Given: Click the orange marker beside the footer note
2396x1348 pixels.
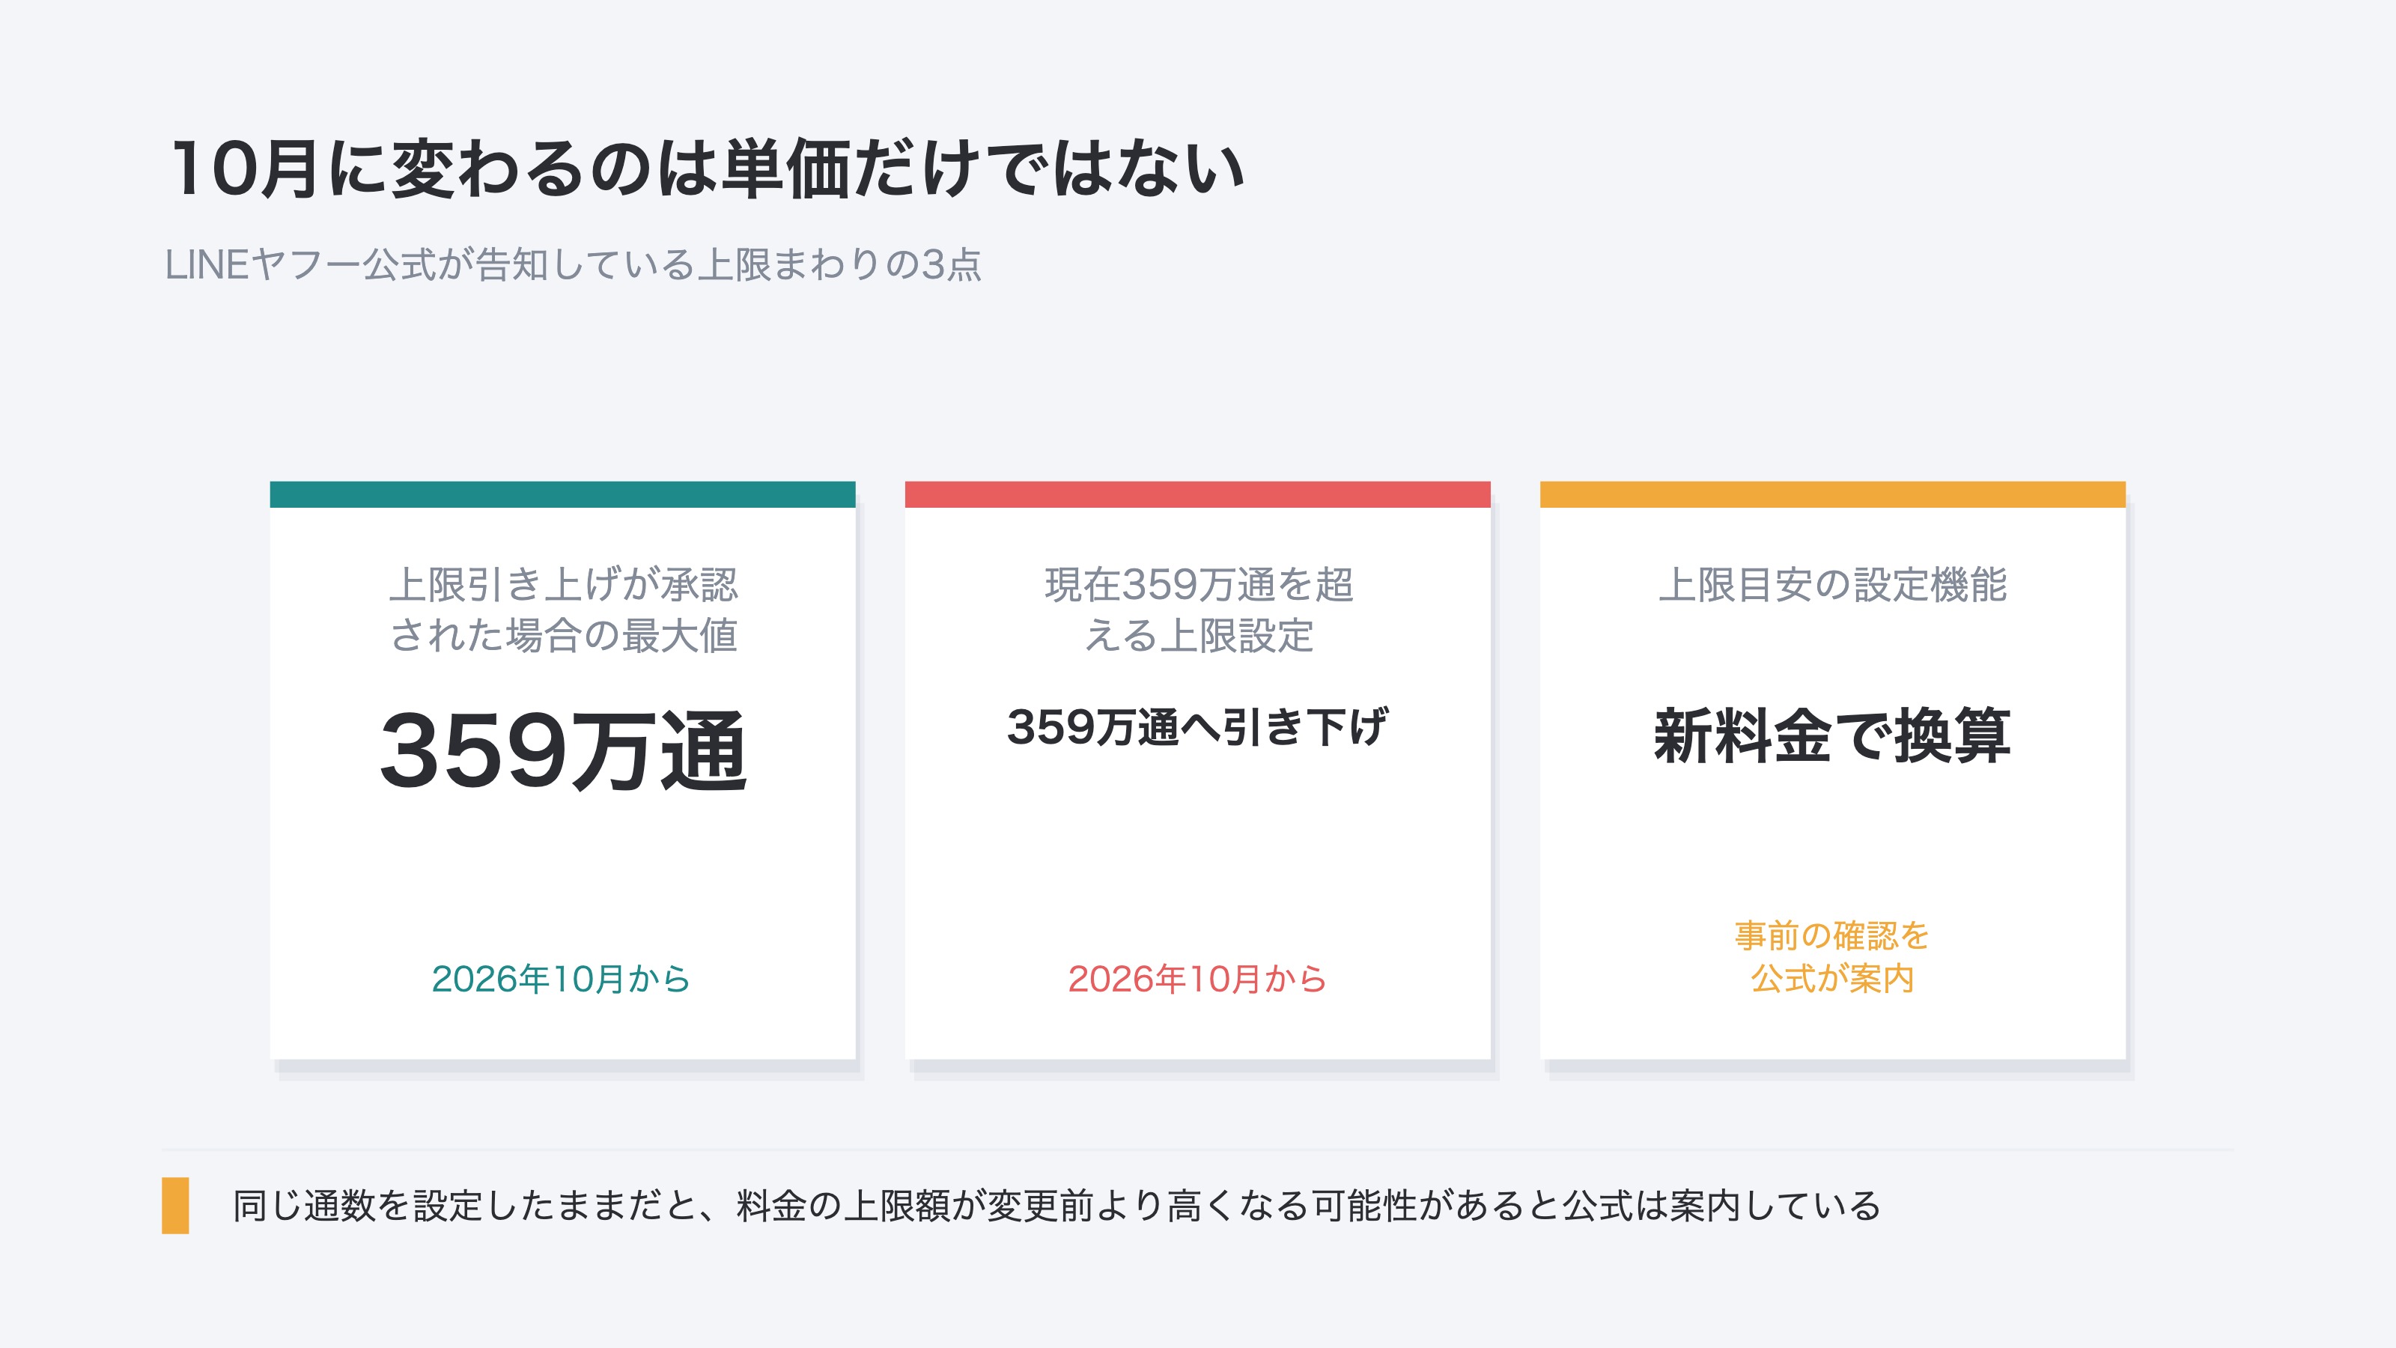Looking at the screenshot, I should [175, 1206].
